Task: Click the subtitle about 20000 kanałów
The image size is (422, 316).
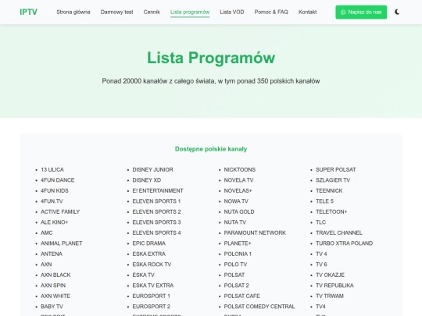Action: point(211,81)
